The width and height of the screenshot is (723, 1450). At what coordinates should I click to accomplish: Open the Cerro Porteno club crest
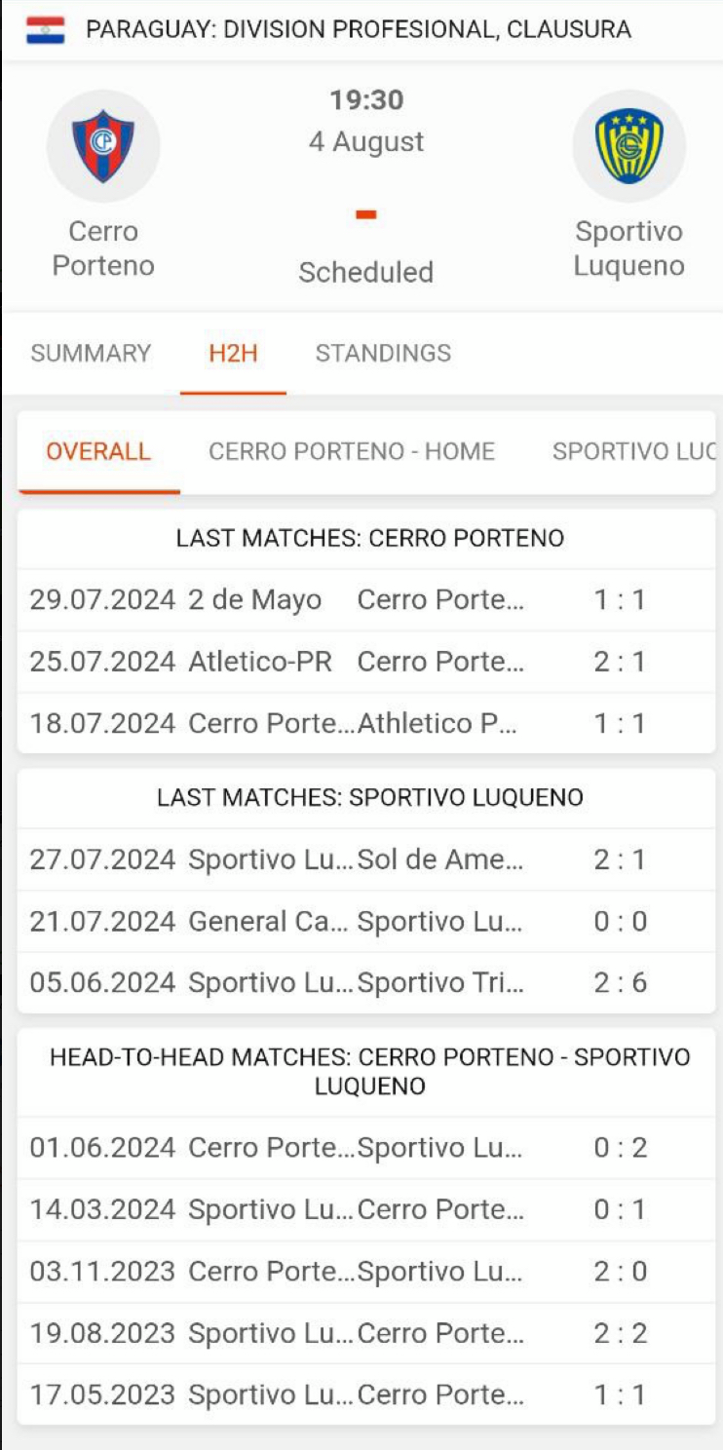pos(103,145)
